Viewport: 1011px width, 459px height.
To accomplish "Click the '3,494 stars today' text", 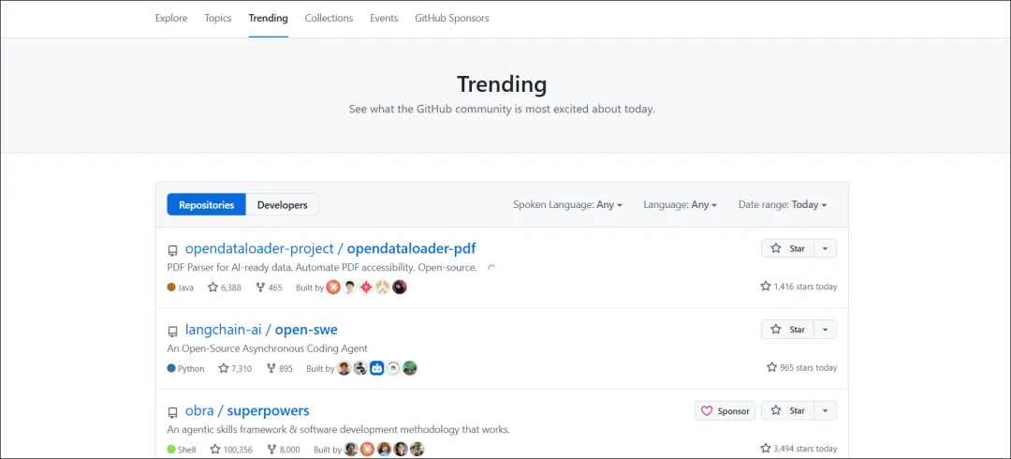I will coord(799,448).
